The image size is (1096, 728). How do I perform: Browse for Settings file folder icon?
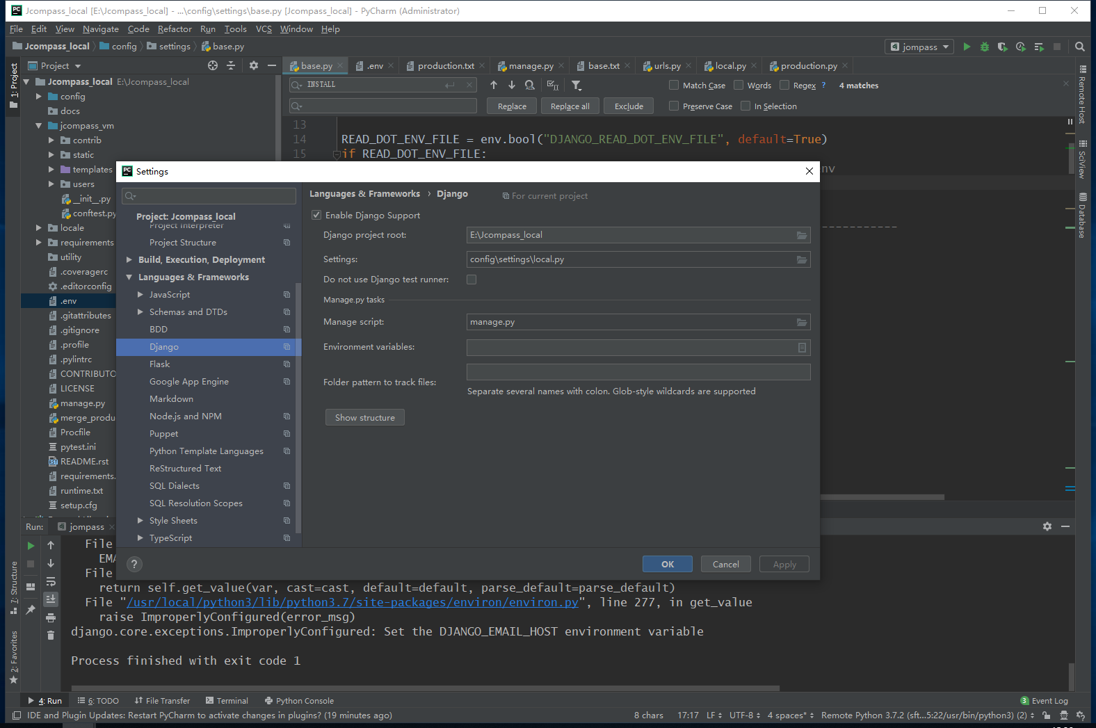click(802, 259)
